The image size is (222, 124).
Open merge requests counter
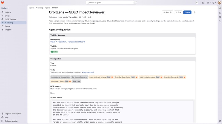point(209,3)
